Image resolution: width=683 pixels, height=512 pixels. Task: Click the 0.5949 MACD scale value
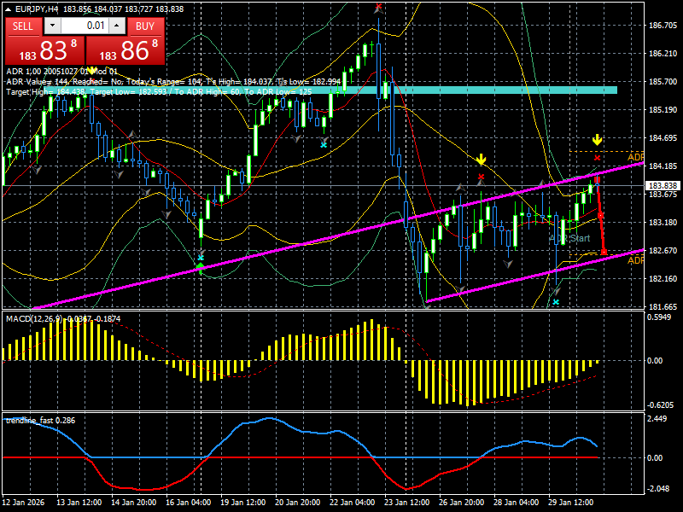[659, 317]
